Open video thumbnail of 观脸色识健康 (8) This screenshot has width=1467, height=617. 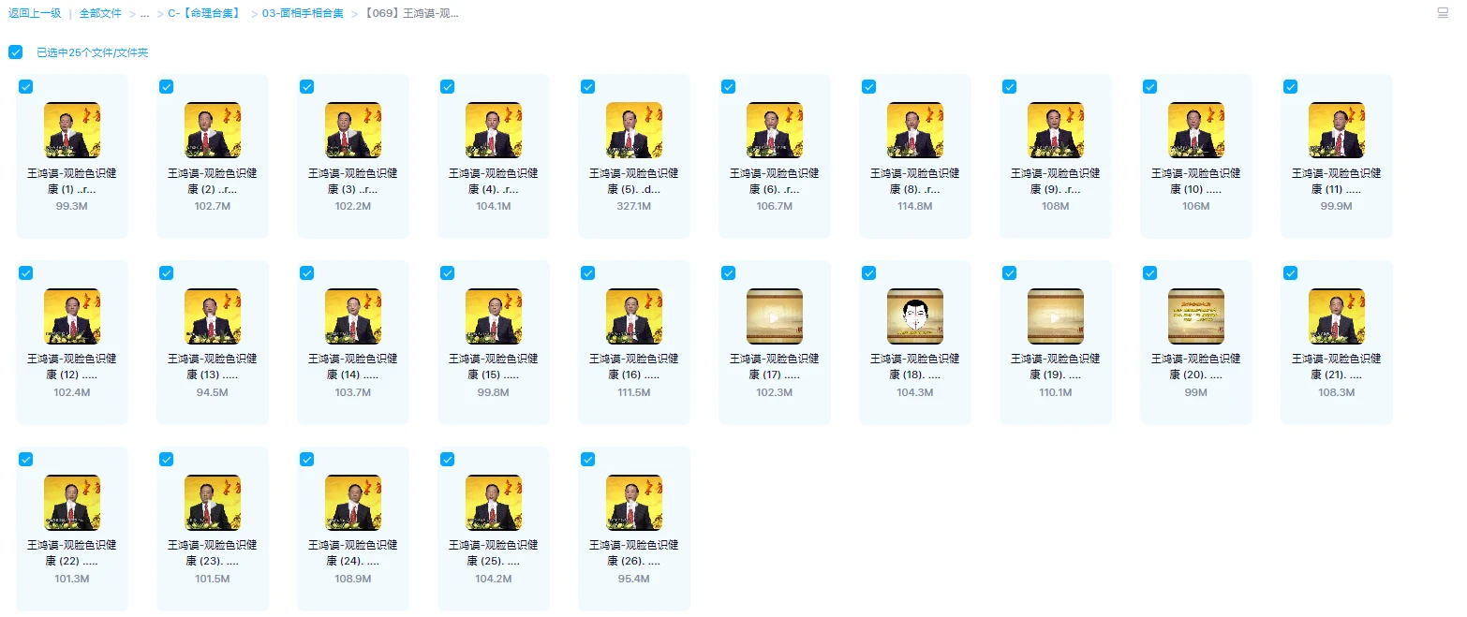pyautogui.click(x=915, y=130)
